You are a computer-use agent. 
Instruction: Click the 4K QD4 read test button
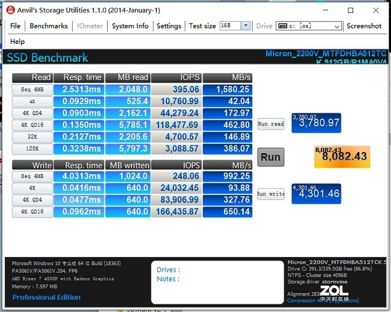pyautogui.click(x=32, y=113)
